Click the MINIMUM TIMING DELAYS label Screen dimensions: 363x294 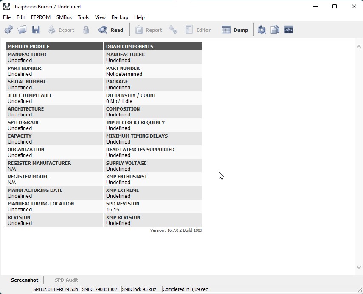pyautogui.click(x=137, y=136)
